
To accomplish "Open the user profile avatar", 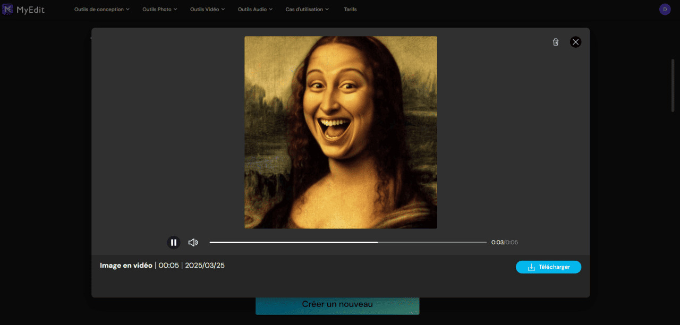I will click(665, 9).
